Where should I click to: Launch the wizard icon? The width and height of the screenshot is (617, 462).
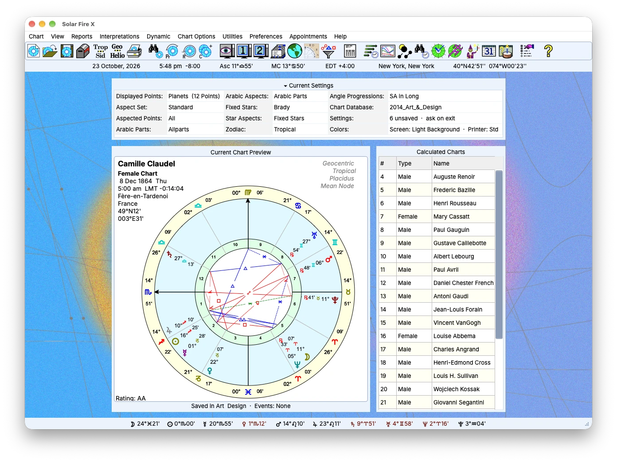pyautogui.click(x=472, y=51)
